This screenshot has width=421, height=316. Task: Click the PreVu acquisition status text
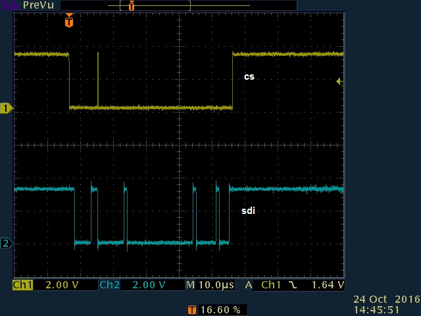(x=38, y=5)
